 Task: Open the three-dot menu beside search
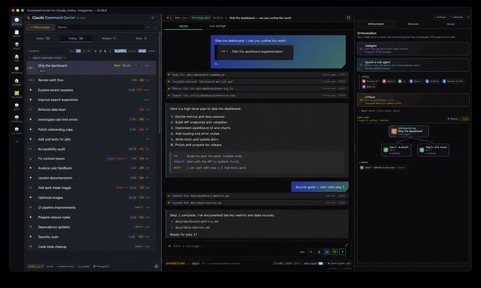pos(155,27)
